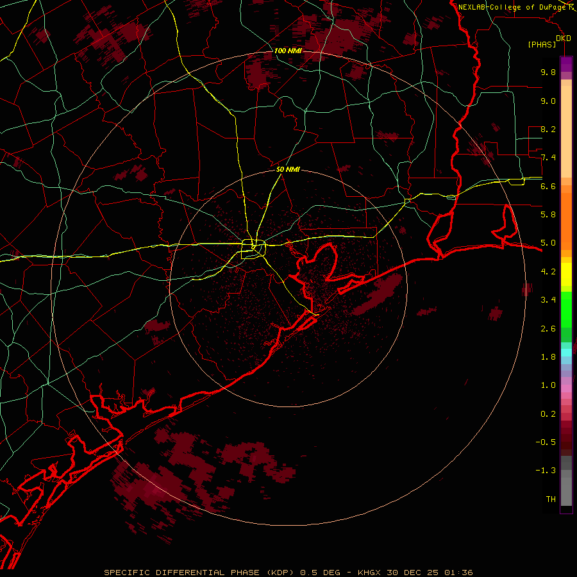Pick the light peach color bar segment
The width and height of the screenshot is (577, 577).
pos(566,131)
